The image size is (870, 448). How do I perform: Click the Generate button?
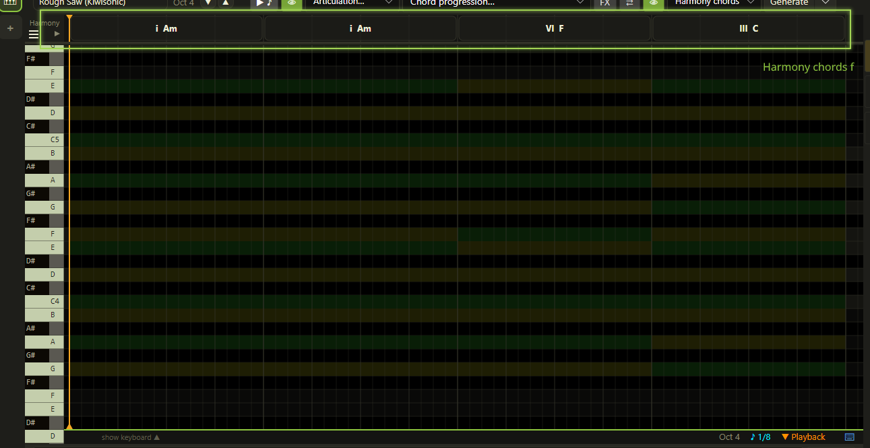click(788, 3)
